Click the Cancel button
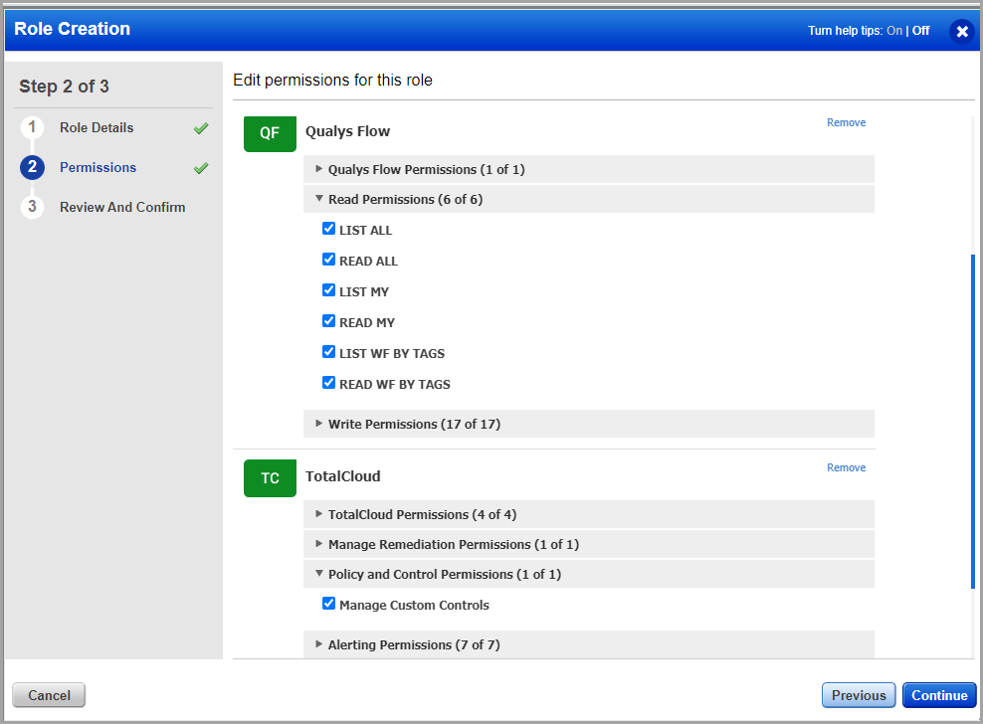 point(49,695)
